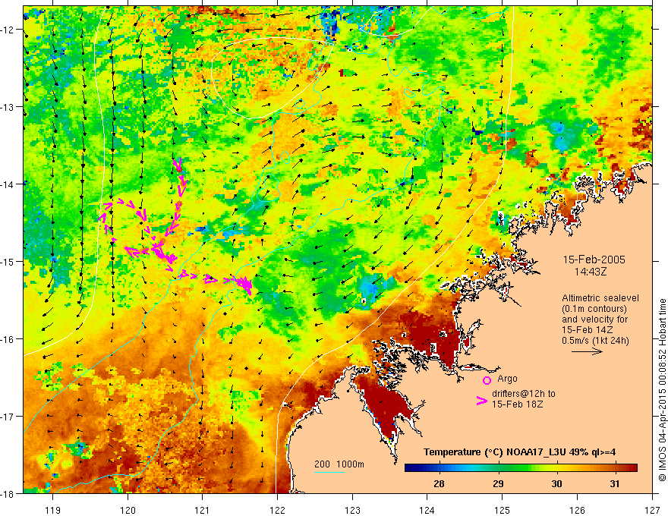Click the '30' colorbar tick label
This screenshot has width=668, height=516.
[x=556, y=483]
